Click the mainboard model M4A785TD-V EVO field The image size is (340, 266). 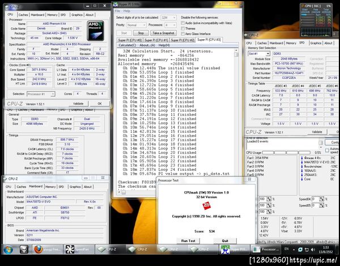(50, 202)
